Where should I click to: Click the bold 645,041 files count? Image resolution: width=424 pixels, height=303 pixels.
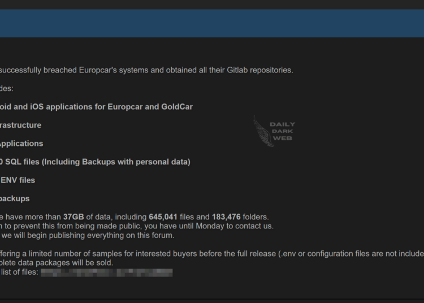[163, 217]
